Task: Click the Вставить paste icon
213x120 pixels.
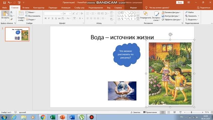Action: pyautogui.click(x=5, y=14)
